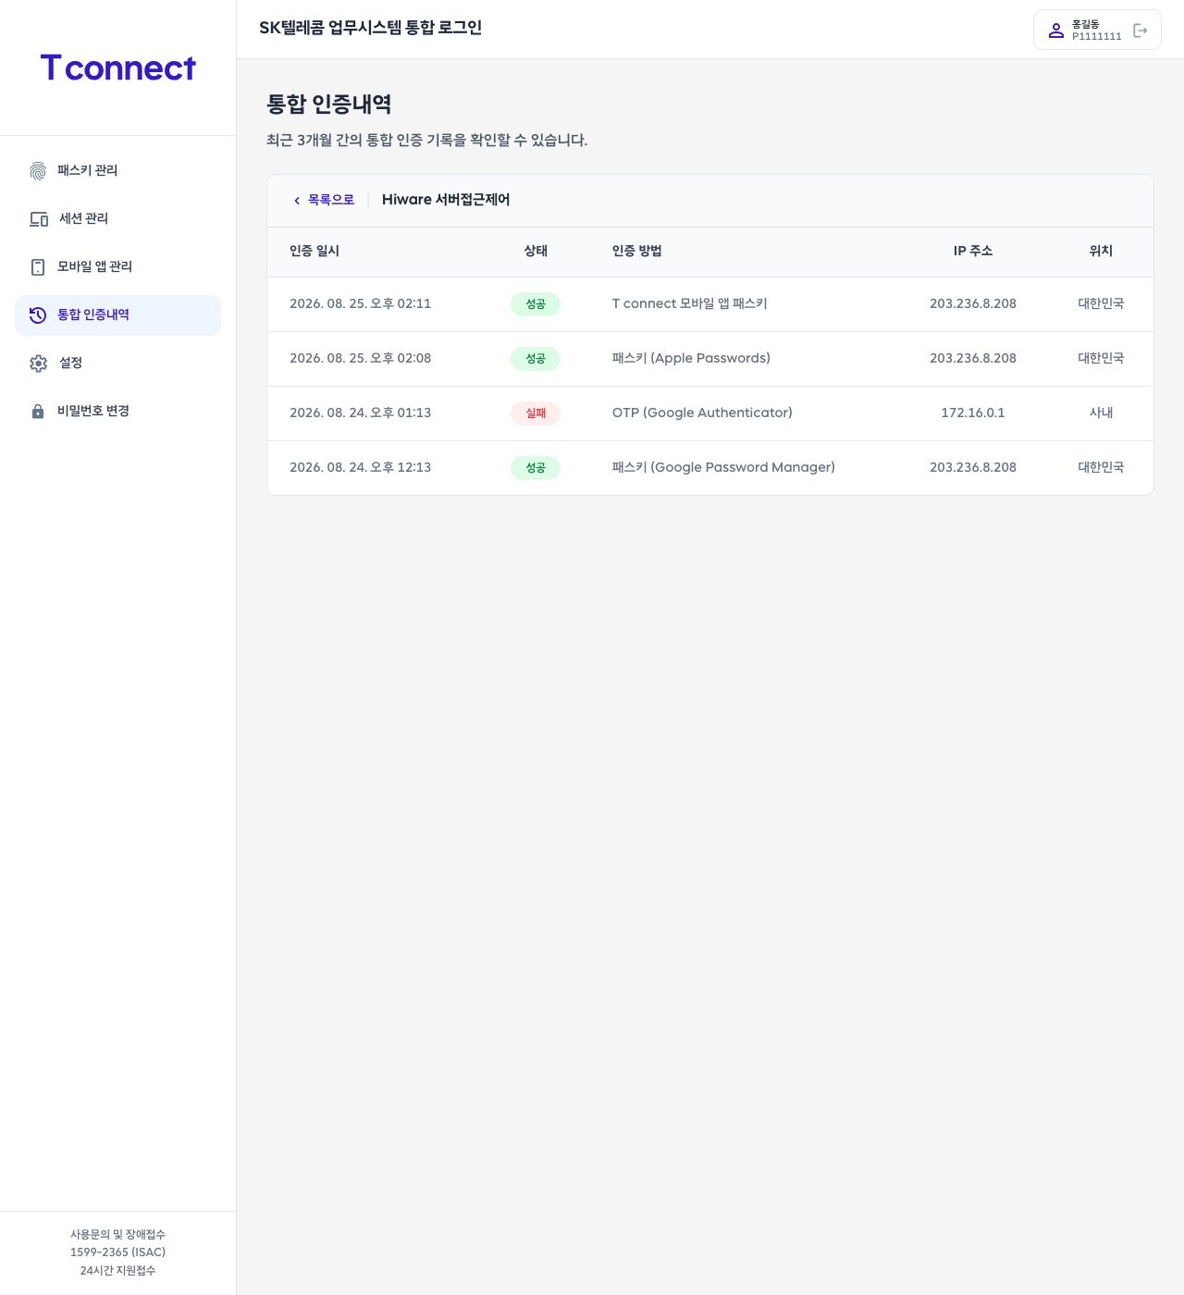Image resolution: width=1184 pixels, height=1295 pixels.
Task: Click the 사내 location cell
Action: pos(1101,413)
